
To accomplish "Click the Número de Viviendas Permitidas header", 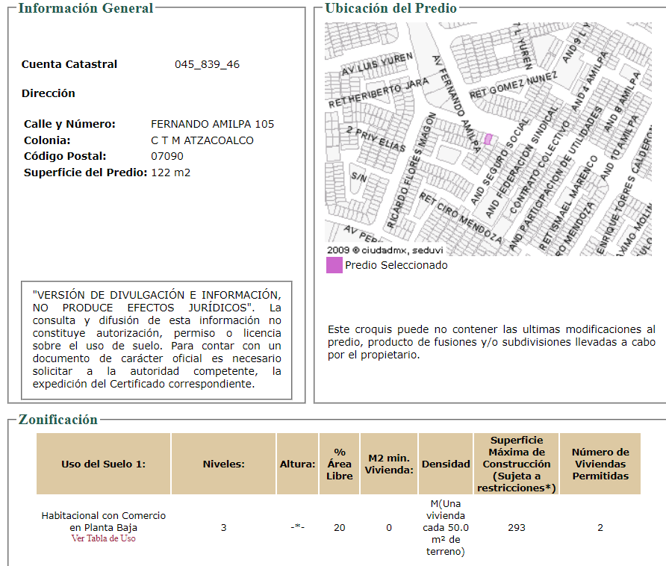I will [600, 464].
